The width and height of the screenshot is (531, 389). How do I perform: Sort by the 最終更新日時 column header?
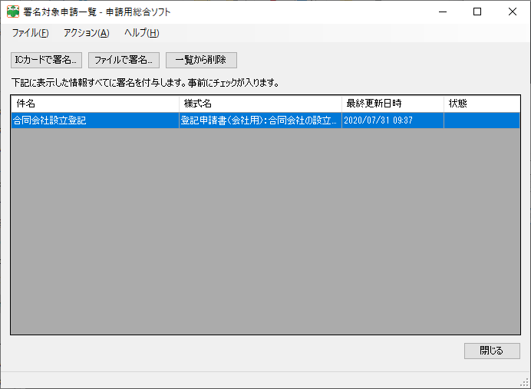point(393,104)
